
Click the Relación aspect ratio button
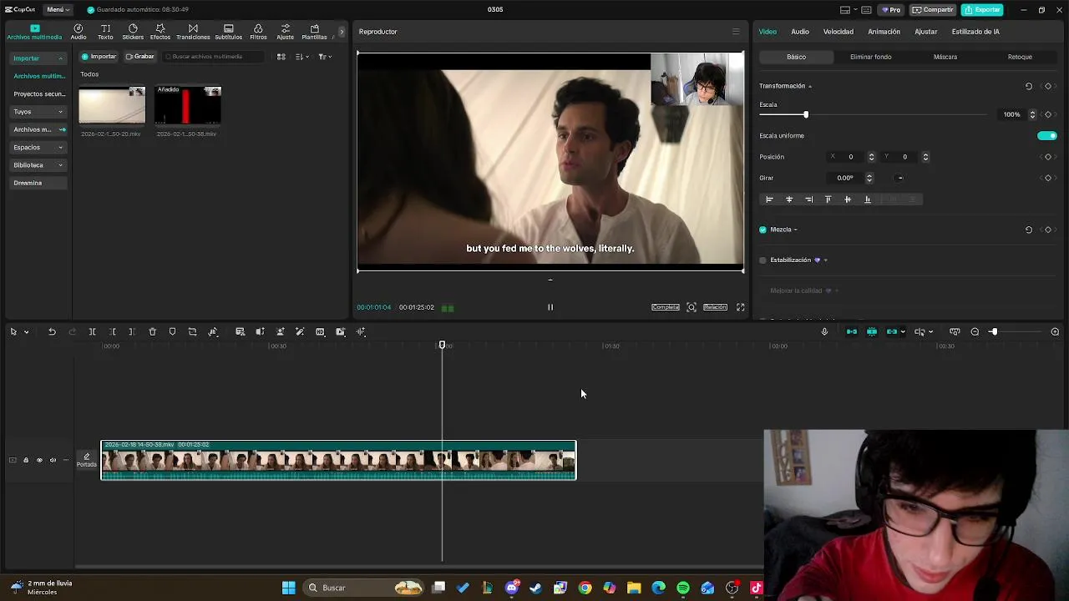coord(715,307)
